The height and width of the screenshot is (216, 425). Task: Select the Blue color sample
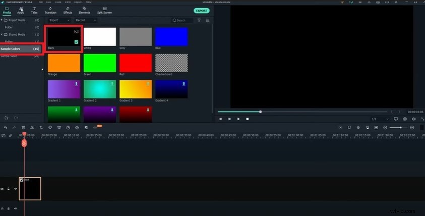point(171,37)
